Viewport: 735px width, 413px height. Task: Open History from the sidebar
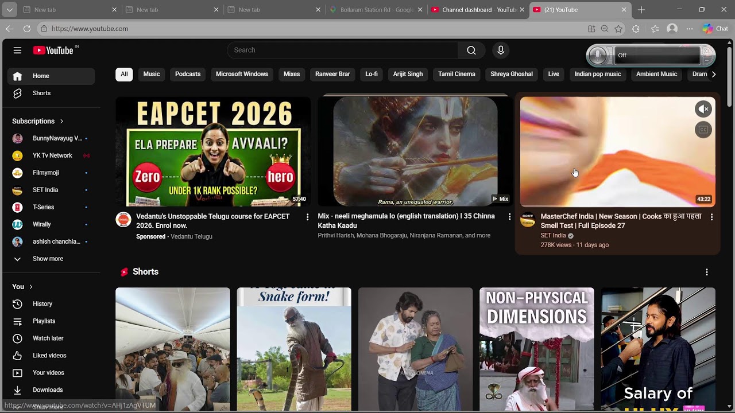pyautogui.click(x=51, y=304)
